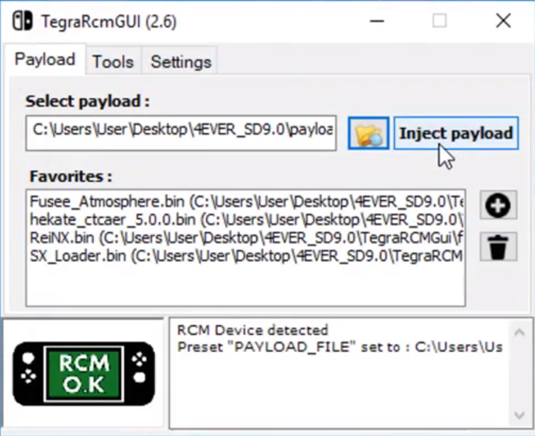535x436 pixels.
Task: Click log scrollbar down arrow
Action: [x=519, y=415]
